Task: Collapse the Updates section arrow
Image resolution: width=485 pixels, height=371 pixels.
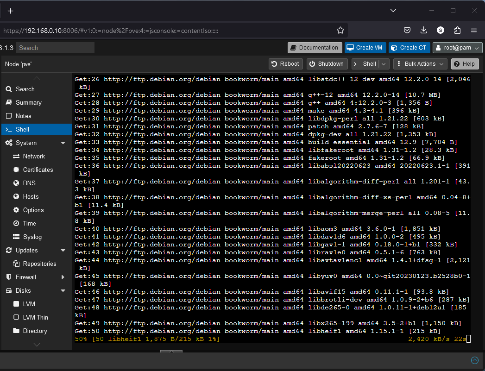Action: 63,251
